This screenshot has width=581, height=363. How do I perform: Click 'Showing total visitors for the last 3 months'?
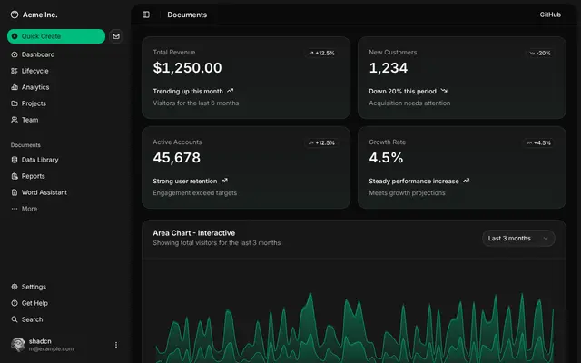[x=217, y=243]
